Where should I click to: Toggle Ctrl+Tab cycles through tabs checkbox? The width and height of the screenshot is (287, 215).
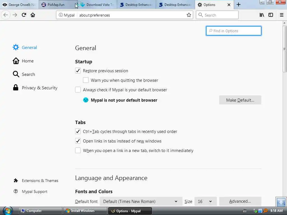click(78, 131)
